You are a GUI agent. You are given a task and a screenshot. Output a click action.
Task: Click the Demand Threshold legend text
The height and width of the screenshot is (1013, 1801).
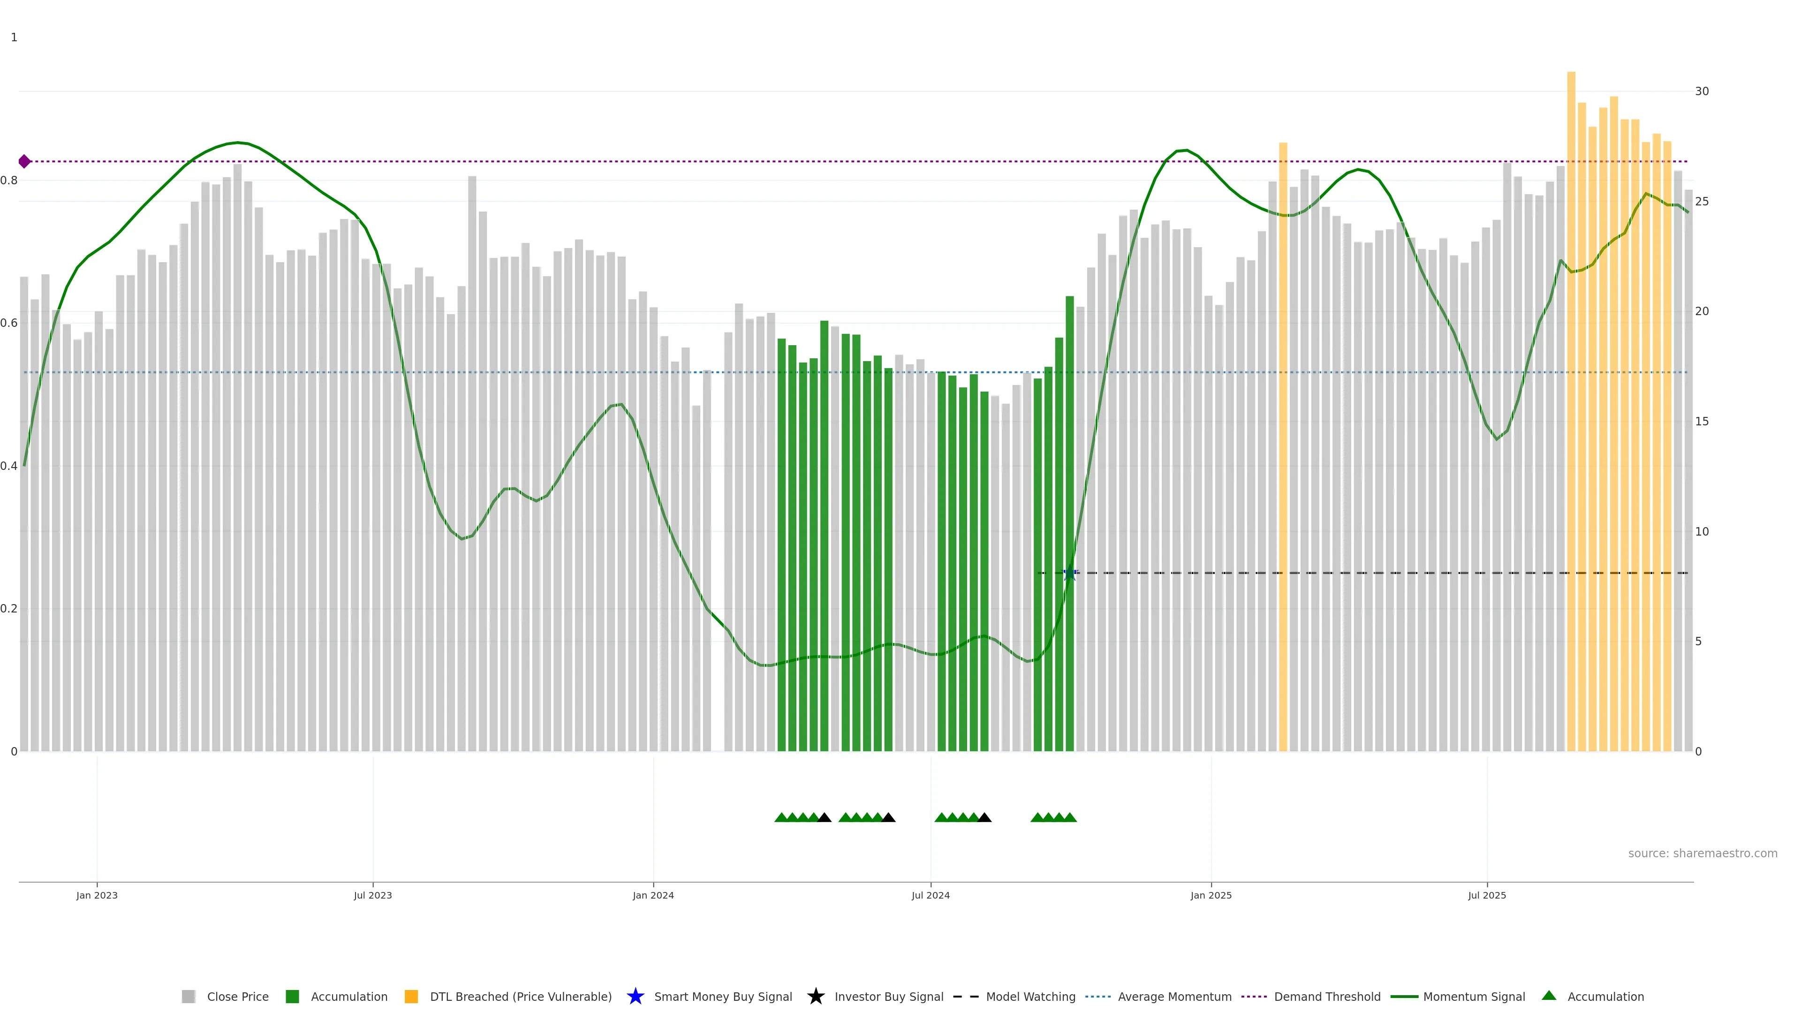pos(1327,996)
